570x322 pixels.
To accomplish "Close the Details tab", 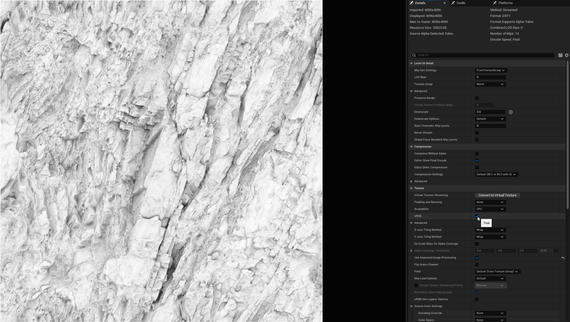I will point(445,3).
